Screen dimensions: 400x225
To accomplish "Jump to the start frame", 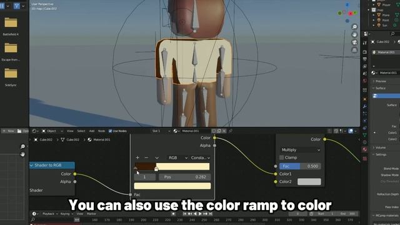I will tap(185, 214).
